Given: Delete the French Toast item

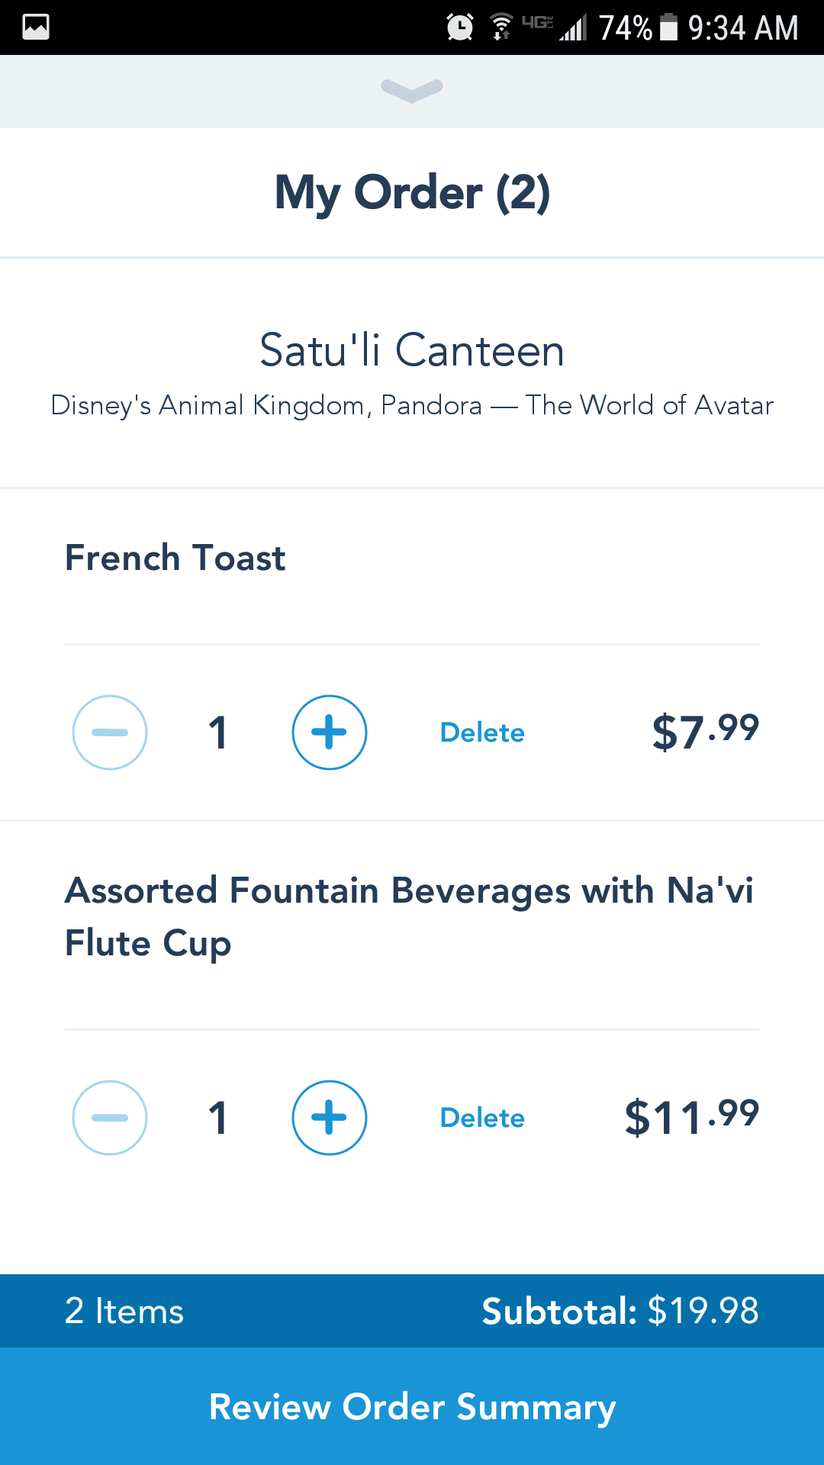Looking at the screenshot, I should 482,732.
